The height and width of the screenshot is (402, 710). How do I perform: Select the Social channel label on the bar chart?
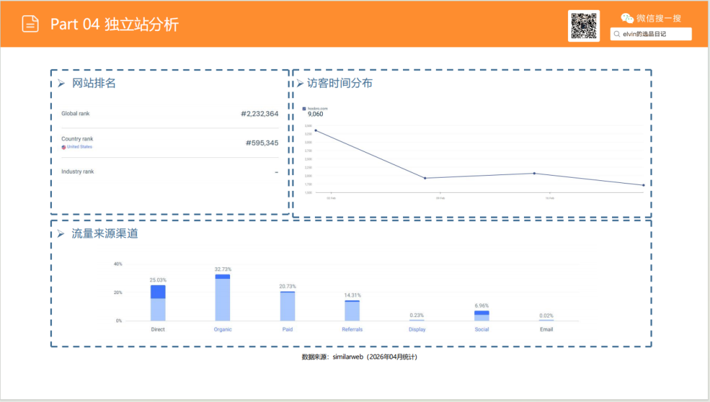tap(482, 329)
